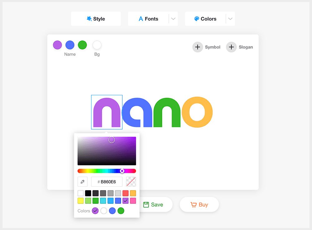The height and width of the screenshot is (230, 312).
Task: Click the Buy button
Action: [199, 204]
